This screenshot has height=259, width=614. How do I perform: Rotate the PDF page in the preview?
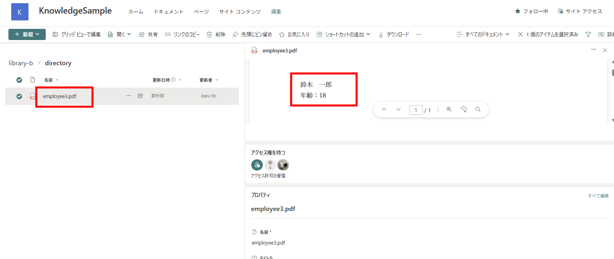(x=464, y=109)
